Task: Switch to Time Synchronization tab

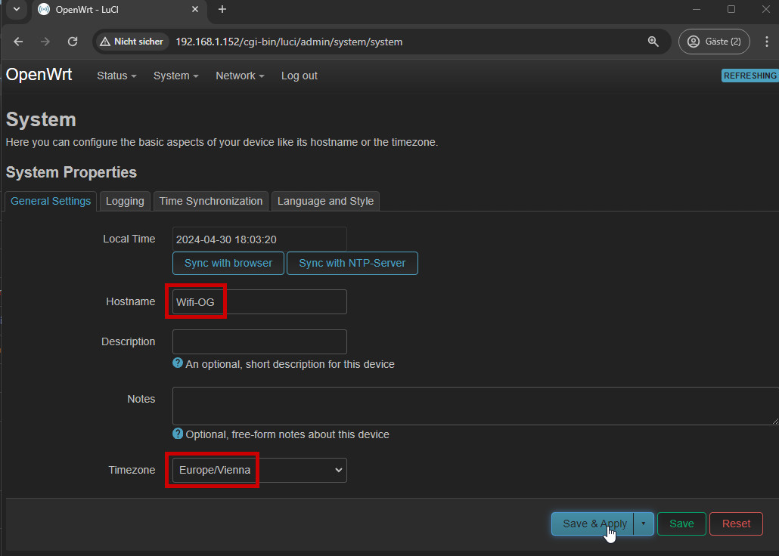Action: 210,201
